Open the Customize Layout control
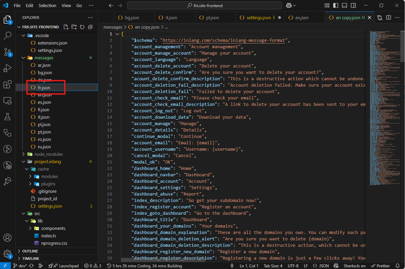This screenshot has width=405, height=269. [327, 5]
